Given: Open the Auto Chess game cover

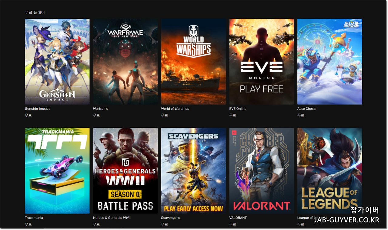Looking at the screenshot, I should (329, 62).
